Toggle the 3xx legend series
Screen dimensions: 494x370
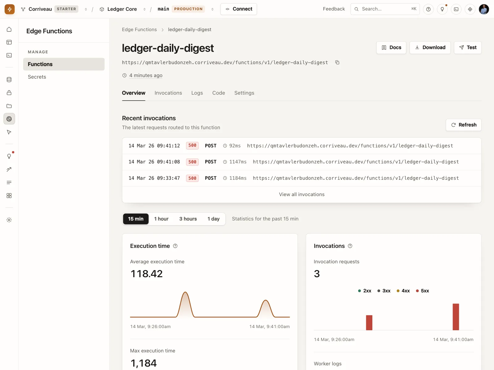(x=384, y=291)
